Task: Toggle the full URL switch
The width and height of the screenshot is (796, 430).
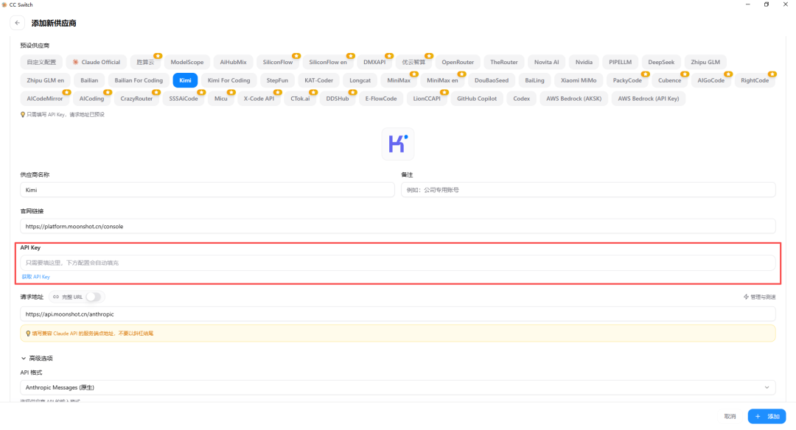Action: click(93, 297)
